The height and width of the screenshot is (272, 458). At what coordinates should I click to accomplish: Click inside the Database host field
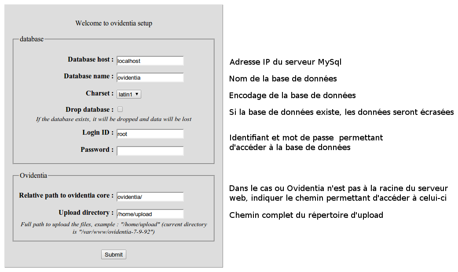(150, 61)
